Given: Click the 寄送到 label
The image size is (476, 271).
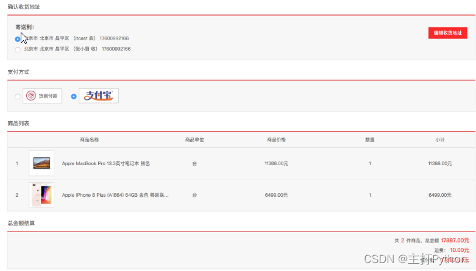Looking at the screenshot, I should point(24,27).
